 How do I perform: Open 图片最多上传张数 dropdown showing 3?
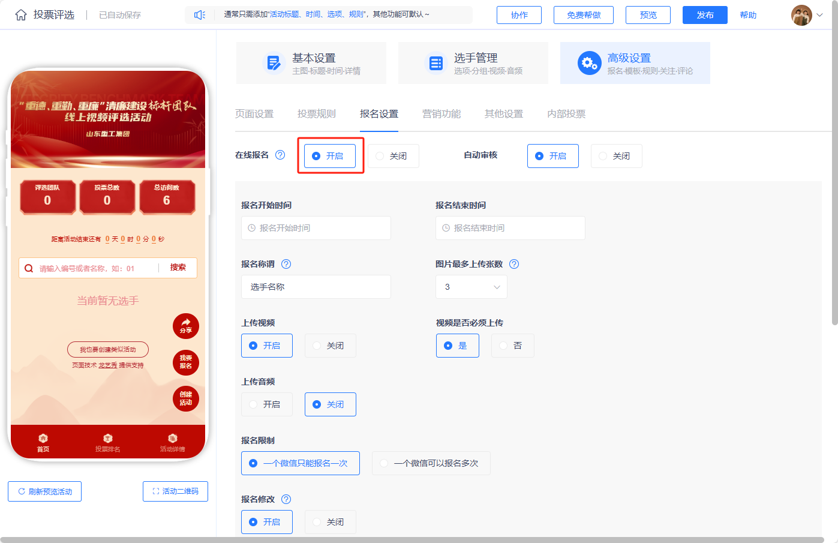pos(471,287)
